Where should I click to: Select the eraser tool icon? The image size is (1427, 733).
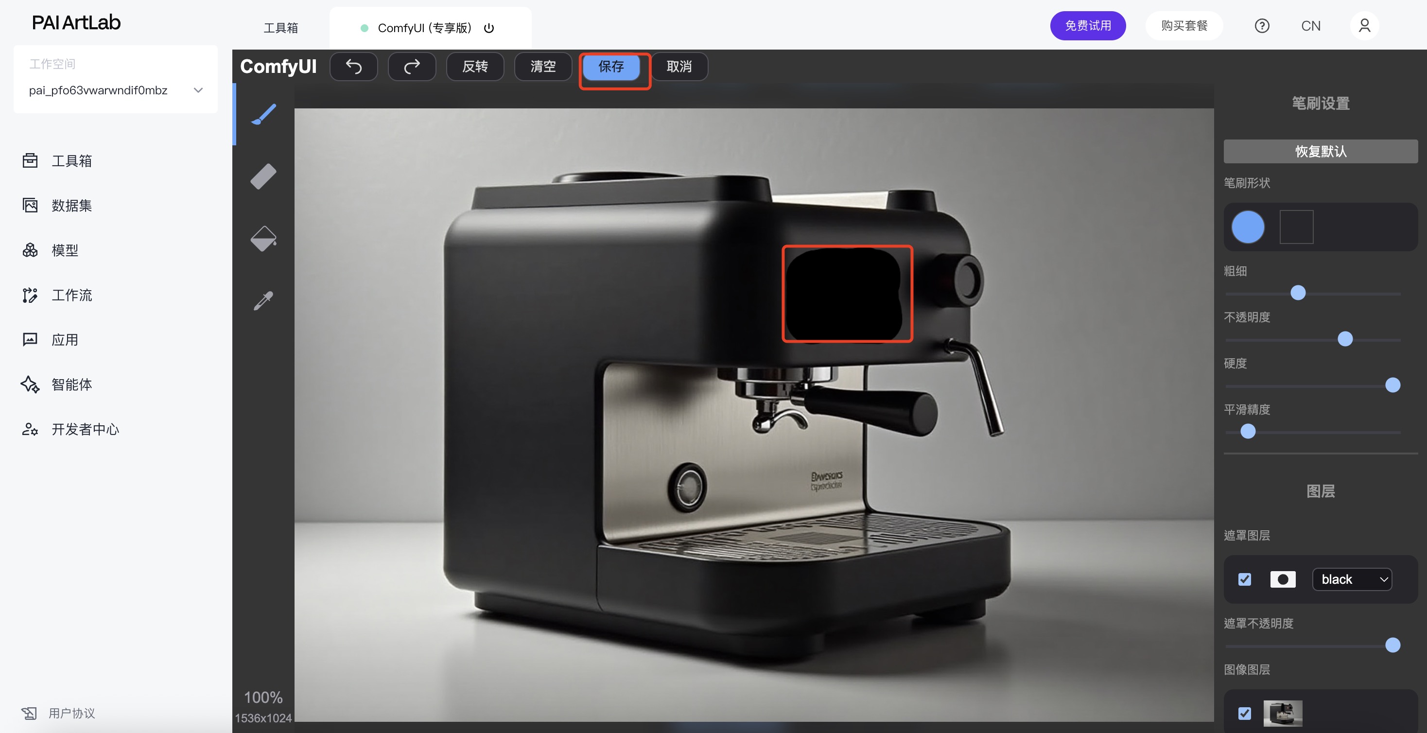click(x=264, y=177)
